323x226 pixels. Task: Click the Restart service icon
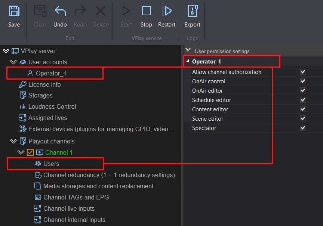point(167,11)
